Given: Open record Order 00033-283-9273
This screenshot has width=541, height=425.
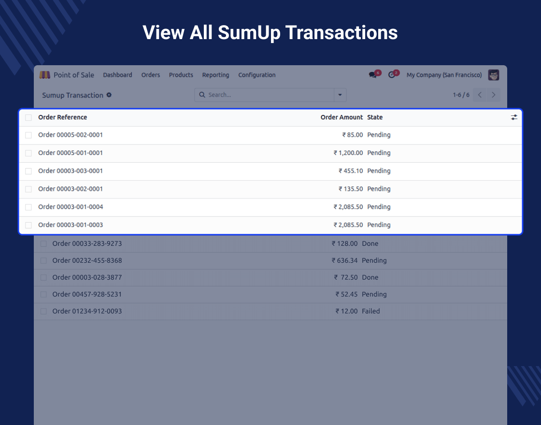Looking at the screenshot, I should pyautogui.click(x=87, y=243).
